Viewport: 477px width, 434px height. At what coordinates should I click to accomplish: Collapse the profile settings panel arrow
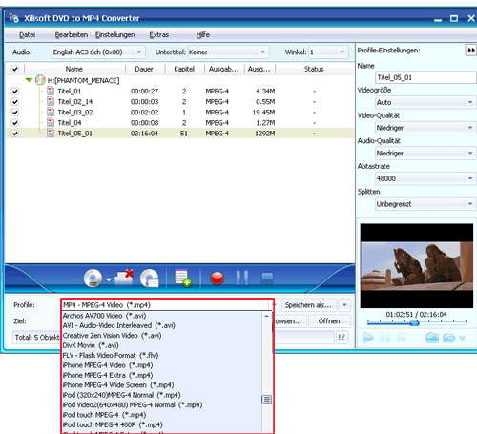tap(470, 51)
